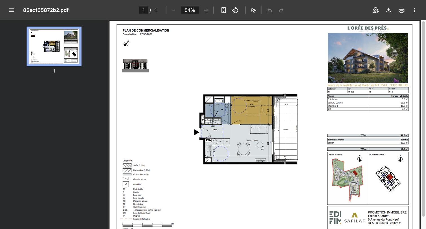
Task: Edit the current page number field
Action: (x=144, y=10)
